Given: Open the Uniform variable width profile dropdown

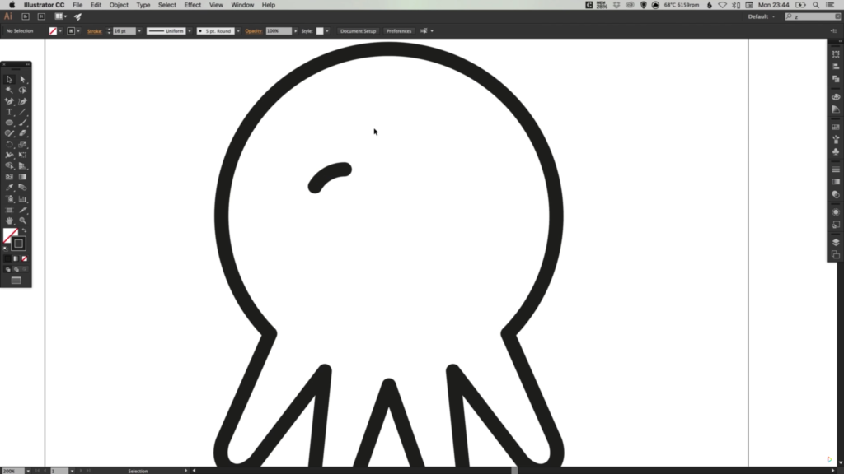Looking at the screenshot, I should (x=190, y=30).
